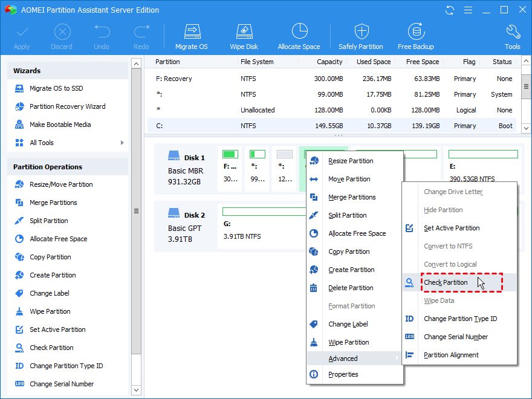532x399 pixels.
Task: Choose Create Partition in sidebar operations
Action: 45,275
